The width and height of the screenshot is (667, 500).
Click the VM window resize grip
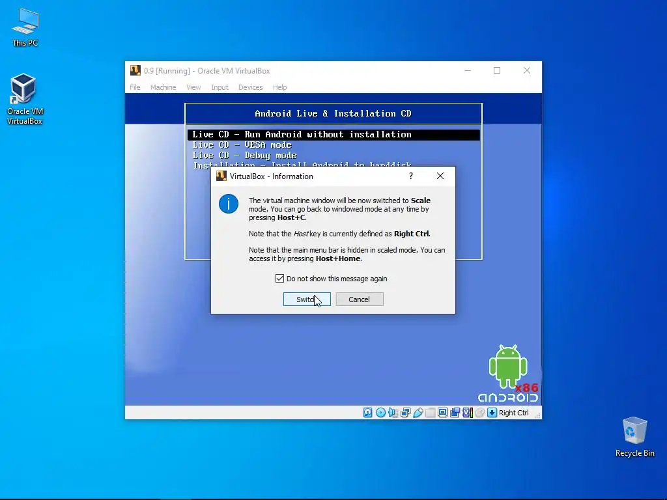point(537,415)
